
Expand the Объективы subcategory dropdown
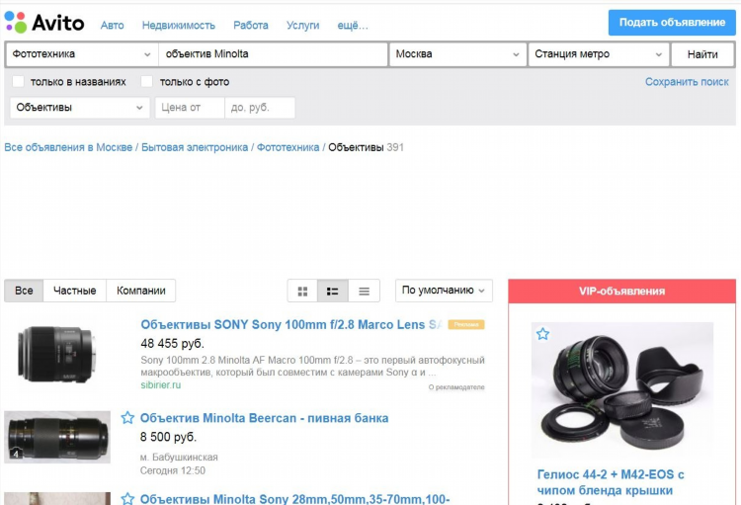tap(80, 108)
